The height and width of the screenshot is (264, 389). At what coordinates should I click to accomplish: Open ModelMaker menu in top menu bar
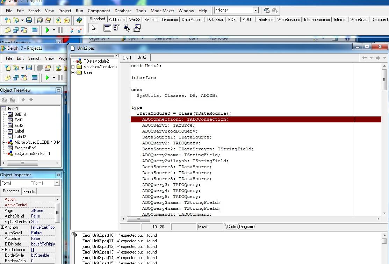click(162, 11)
